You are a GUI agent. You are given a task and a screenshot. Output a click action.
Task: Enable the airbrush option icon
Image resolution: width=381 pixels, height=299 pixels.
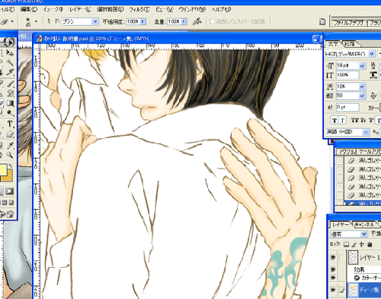click(197, 21)
